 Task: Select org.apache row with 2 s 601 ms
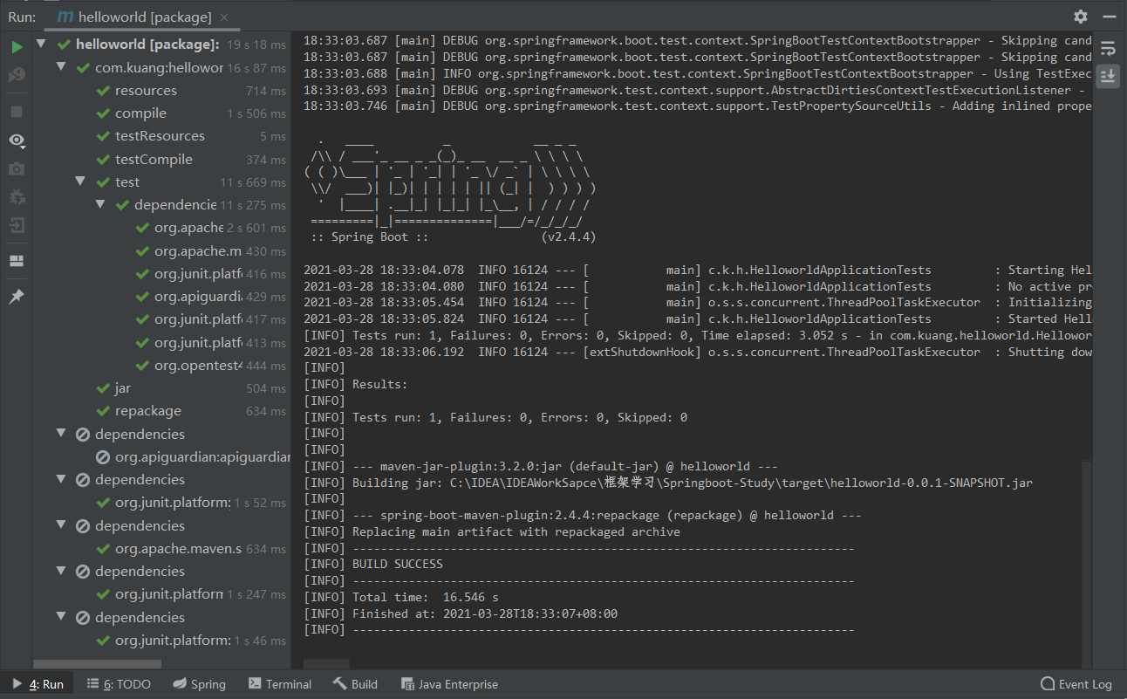pos(161,228)
